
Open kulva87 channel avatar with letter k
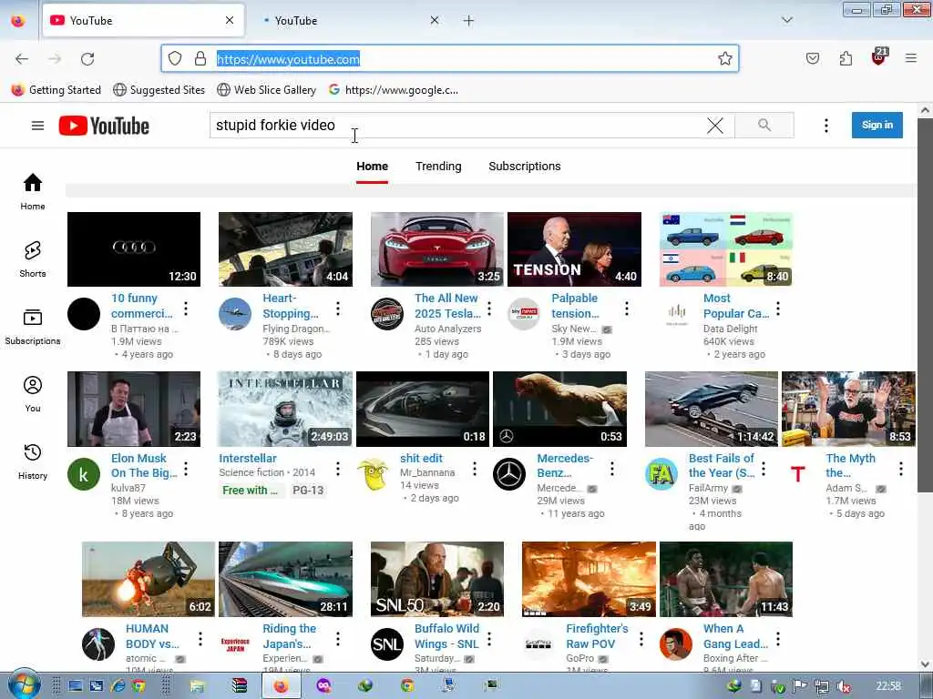84,474
